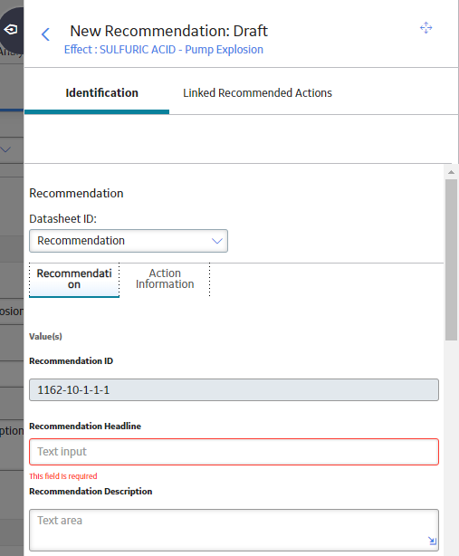The image size is (459, 556).
Task: Click the New Recommendation: Draft title
Action: [168, 31]
